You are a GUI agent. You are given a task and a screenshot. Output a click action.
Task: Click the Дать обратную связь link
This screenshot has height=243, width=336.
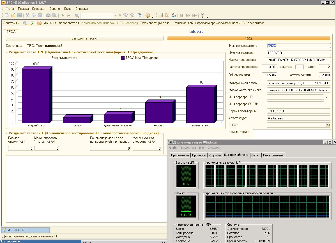tap(156, 23)
